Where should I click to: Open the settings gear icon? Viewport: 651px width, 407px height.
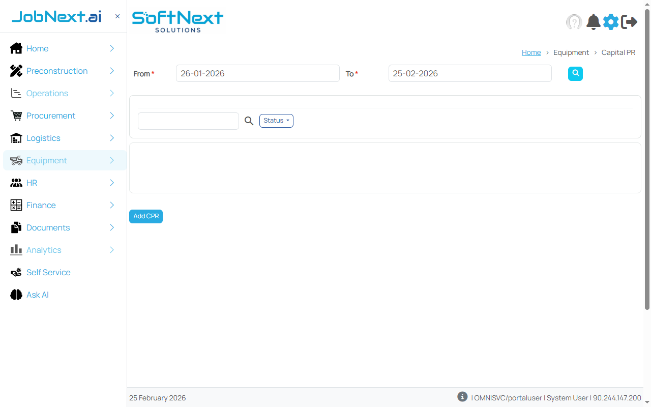pos(611,22)
